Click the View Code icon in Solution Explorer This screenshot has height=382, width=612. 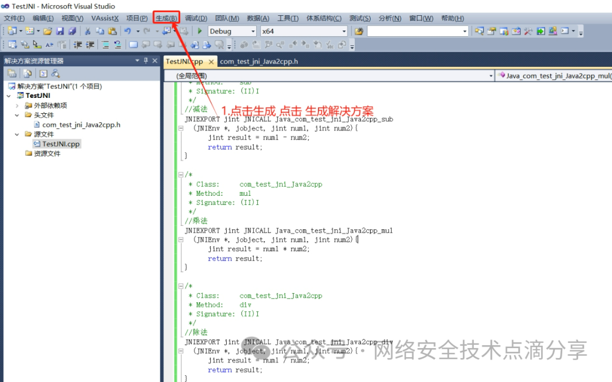(x=43, y=73)
